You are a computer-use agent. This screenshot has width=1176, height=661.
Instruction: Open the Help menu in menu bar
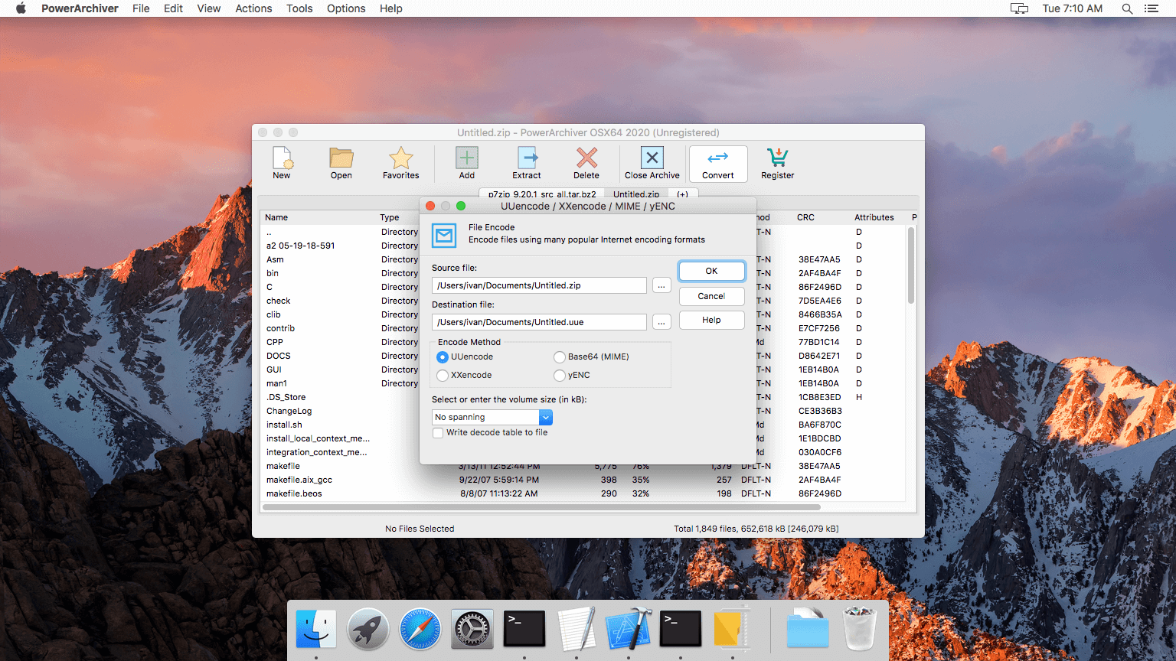click(390, 8)
